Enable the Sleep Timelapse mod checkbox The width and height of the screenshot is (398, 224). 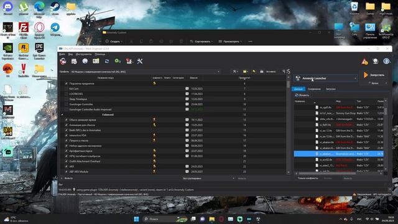pyautogui.click(x=67, y=99)
